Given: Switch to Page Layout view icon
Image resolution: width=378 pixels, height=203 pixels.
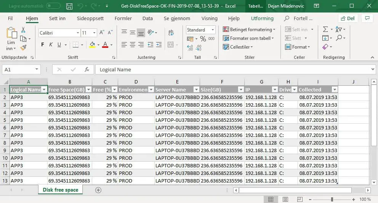Looking at the screenshot, I should point(285,200).
